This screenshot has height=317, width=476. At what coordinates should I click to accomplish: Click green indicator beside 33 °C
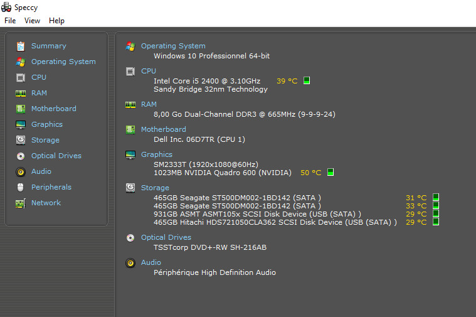pos(436,205)
